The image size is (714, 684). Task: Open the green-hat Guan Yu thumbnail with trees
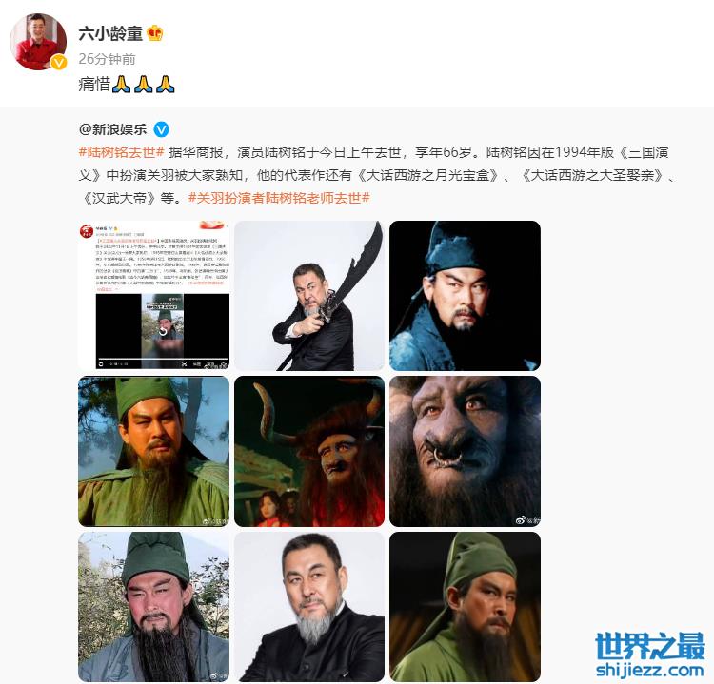coord(154,451)
